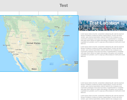Click the Las Vegas label on the map
127x100 pixels.
(19, 50)
